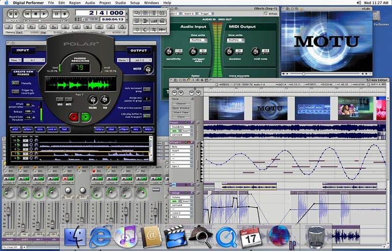Open Volume dropdown on dialog track
The image size is (392, 251).
(181, 197)
